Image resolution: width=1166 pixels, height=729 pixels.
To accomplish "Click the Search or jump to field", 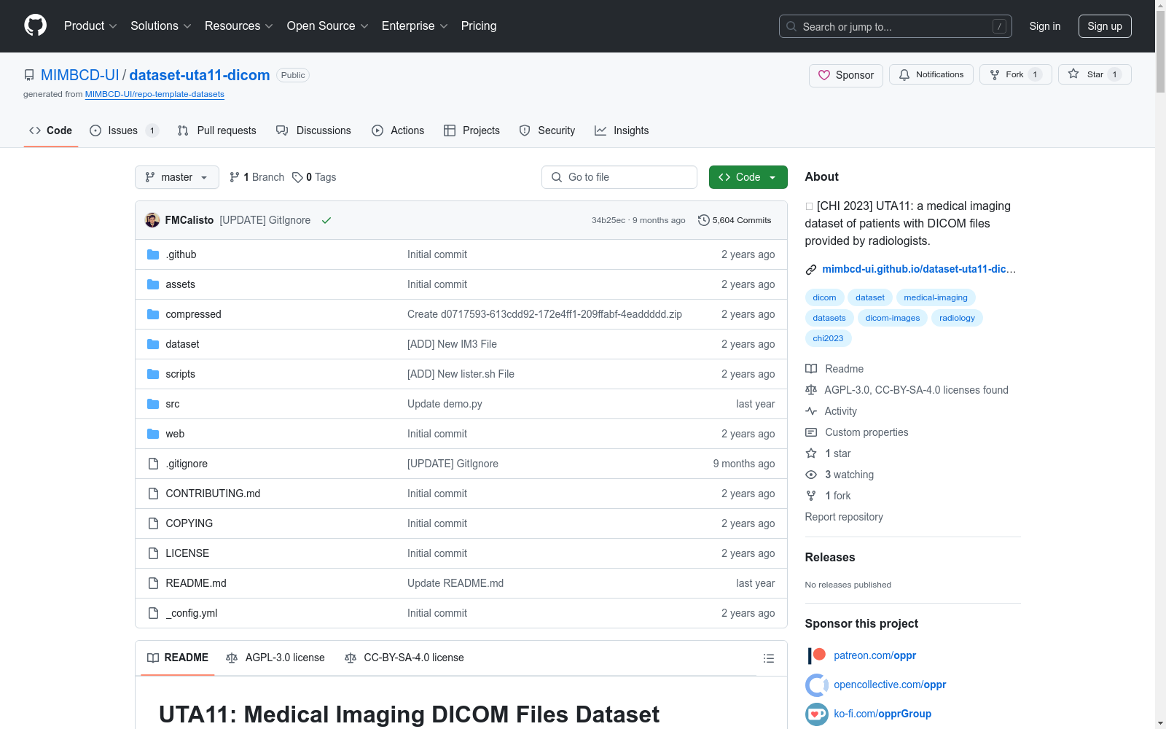I will click(896, 26).
